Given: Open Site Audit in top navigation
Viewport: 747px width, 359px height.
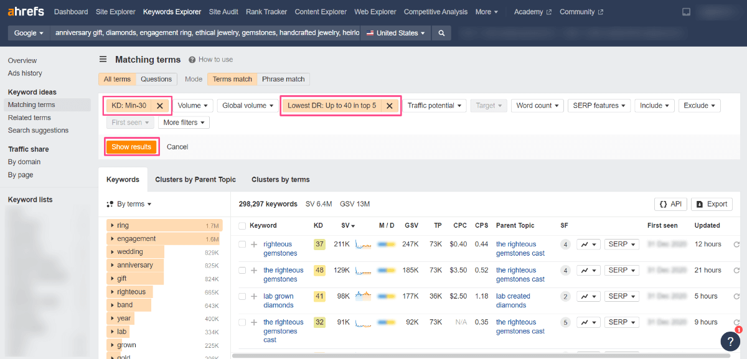Looking at the screenshot, I should tap(223, 12).
